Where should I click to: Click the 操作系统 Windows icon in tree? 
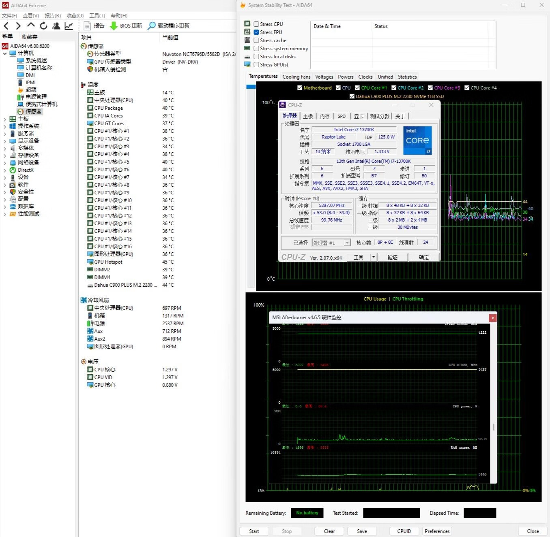13,126
